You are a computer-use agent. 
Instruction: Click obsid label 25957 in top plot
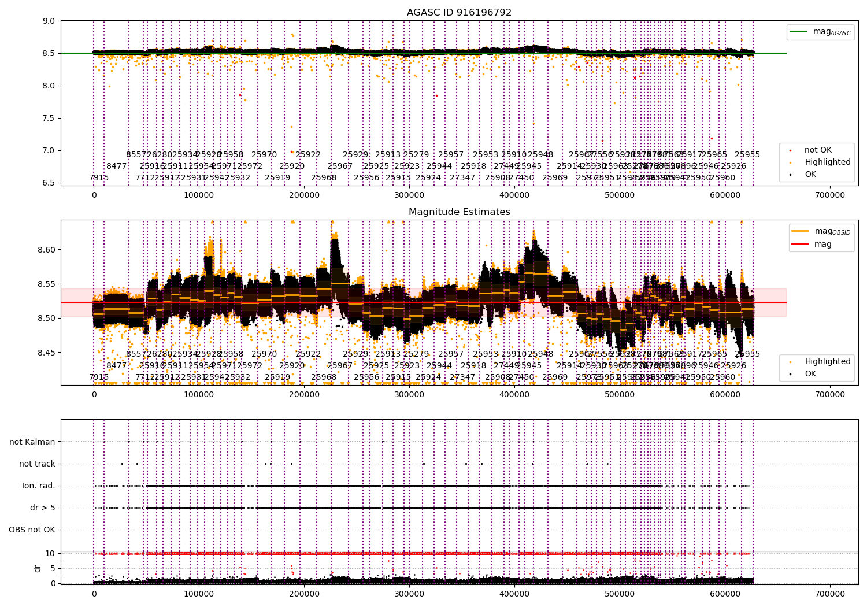[451, 155]
